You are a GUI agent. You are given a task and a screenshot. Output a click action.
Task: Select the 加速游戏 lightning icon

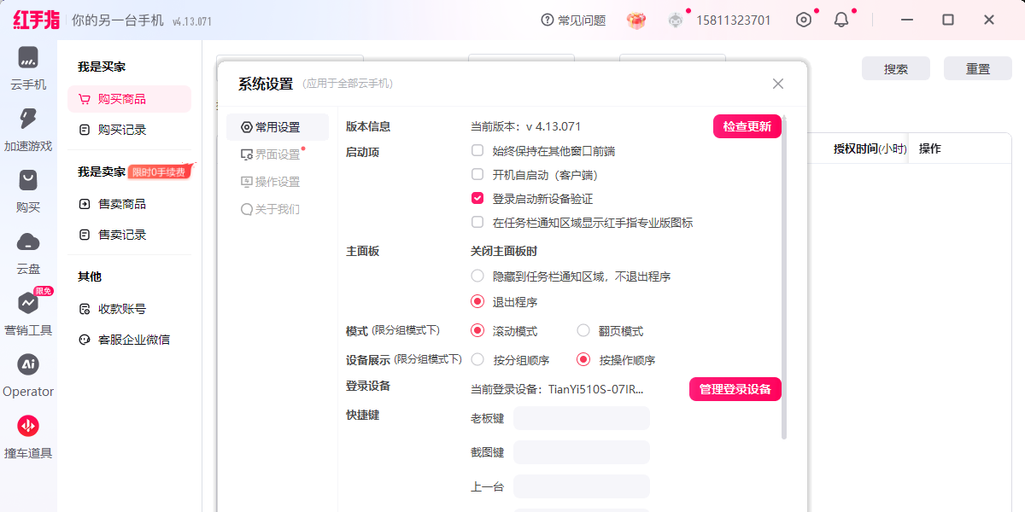pyautogui.click(x=28, y=119)
